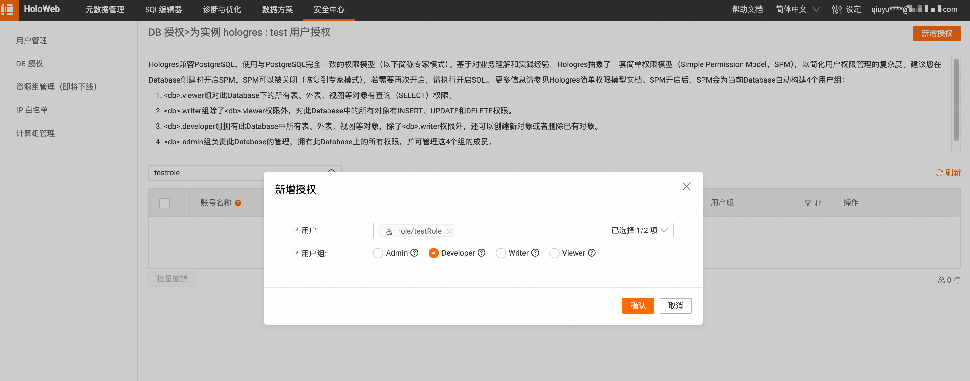This screenshot has height=381, width=970.
Task: Click the Viewer help question icon
Action: [591, 253]
